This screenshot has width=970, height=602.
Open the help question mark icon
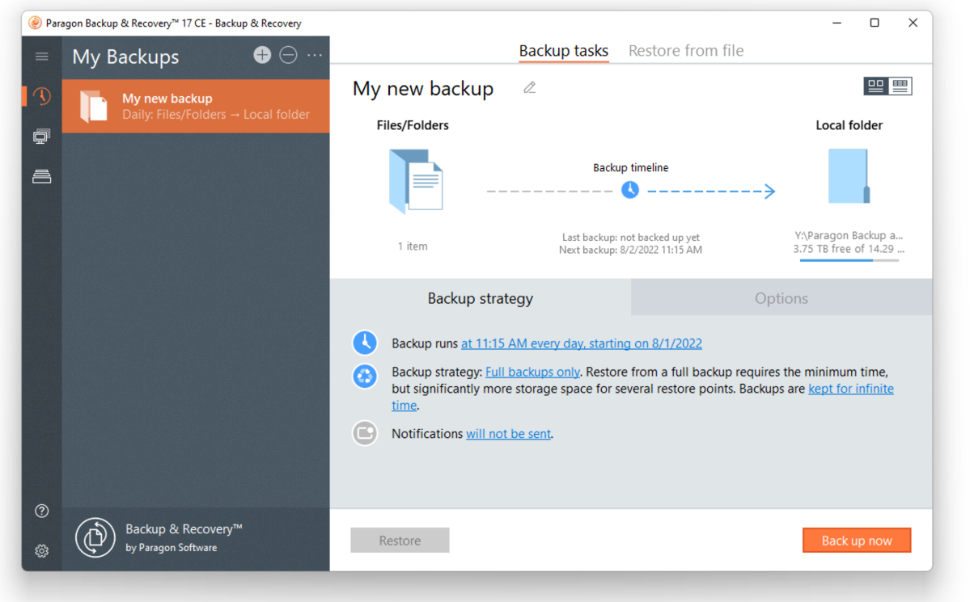(41, 511)
